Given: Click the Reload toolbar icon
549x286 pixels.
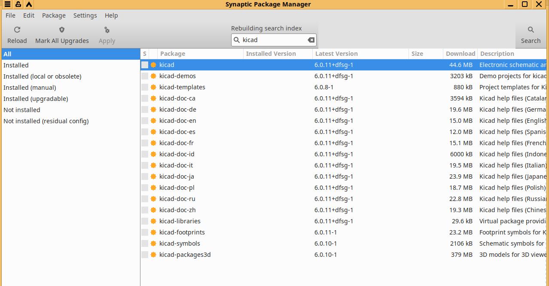Looking at the screenshot, I should click(17, 30).
